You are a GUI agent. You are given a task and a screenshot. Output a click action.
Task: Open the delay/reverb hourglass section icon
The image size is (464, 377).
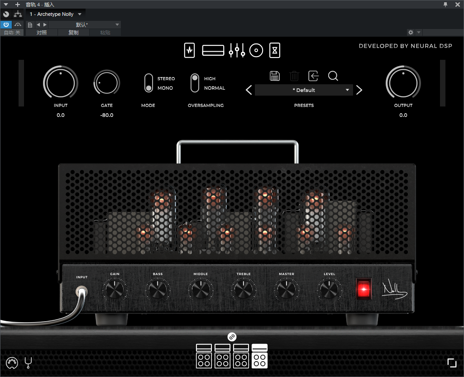275,50
